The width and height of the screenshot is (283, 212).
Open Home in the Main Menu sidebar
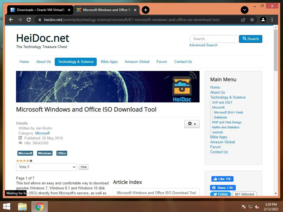point(215,87)
